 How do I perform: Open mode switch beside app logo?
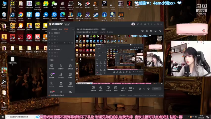coord(67,24)
